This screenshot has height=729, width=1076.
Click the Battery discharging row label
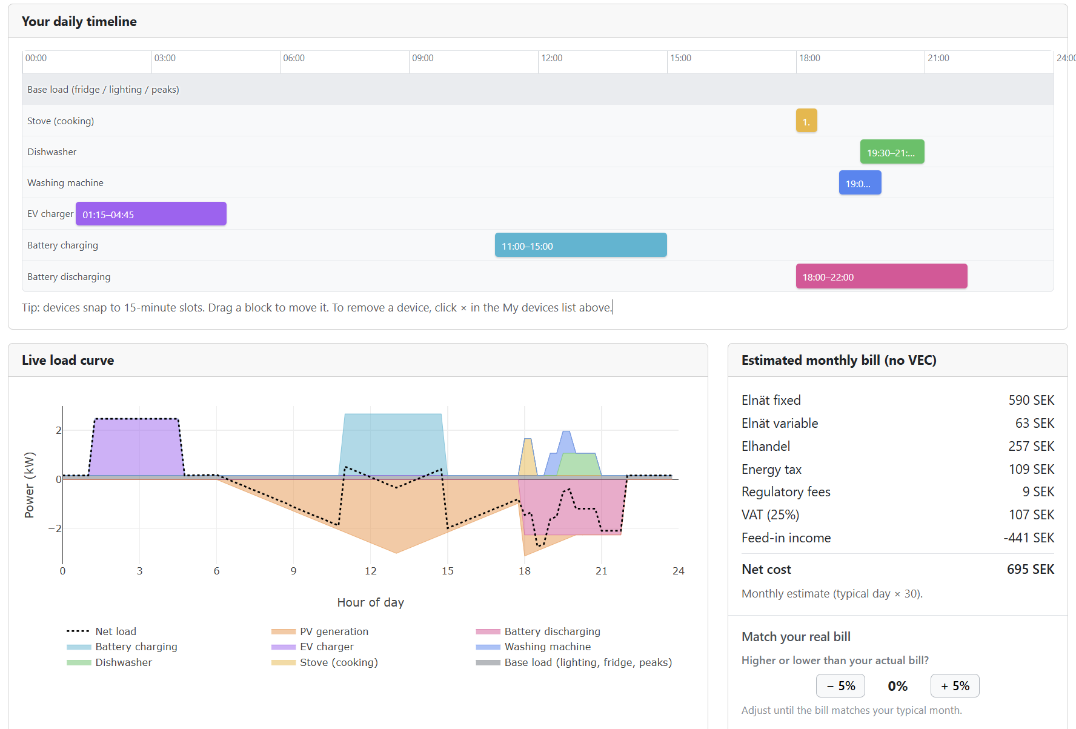click(68, 276)
